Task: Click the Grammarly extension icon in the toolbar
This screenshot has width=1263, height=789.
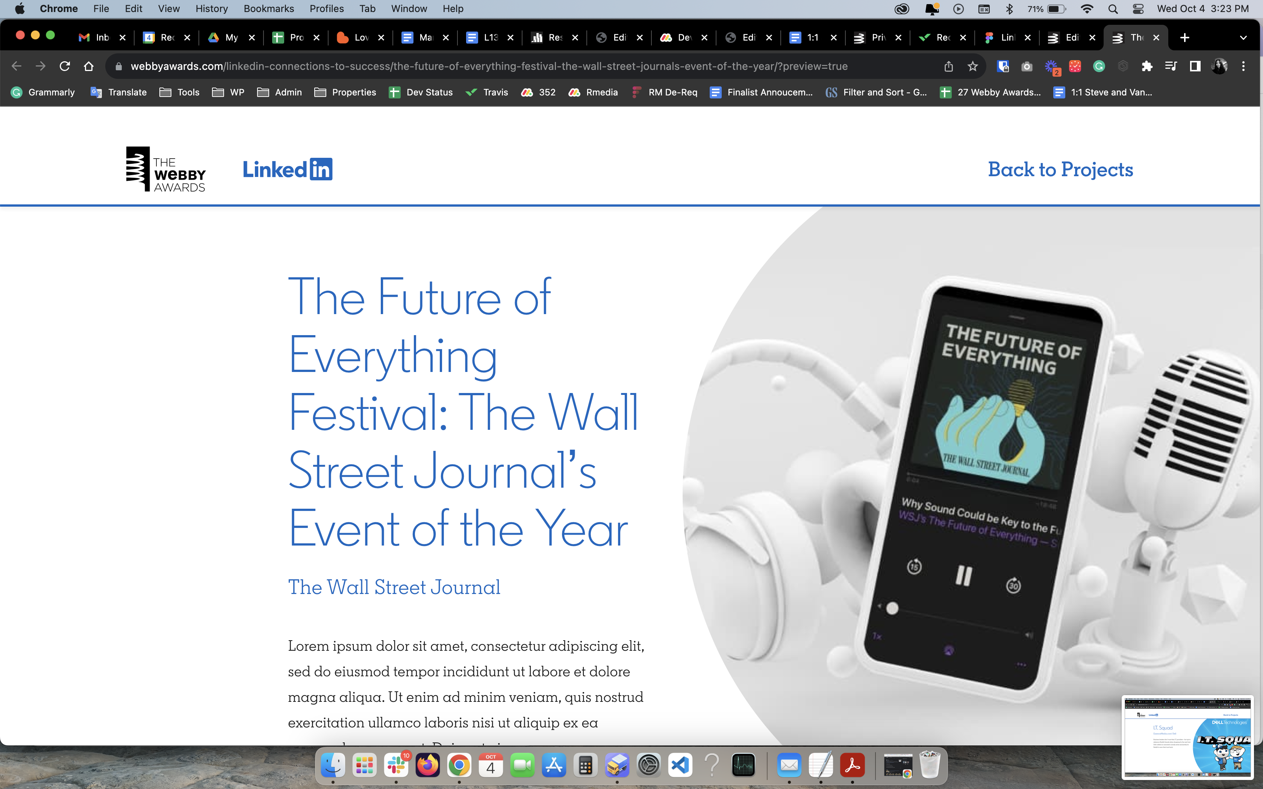Action: tap(1099, 66)
